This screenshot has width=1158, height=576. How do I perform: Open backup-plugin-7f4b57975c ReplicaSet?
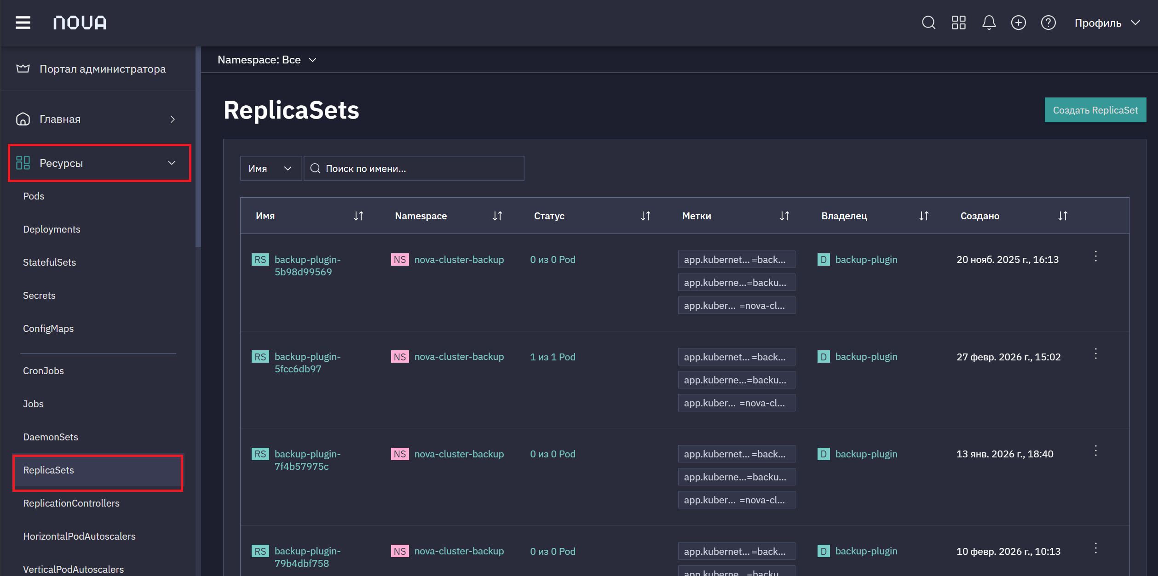307,460
